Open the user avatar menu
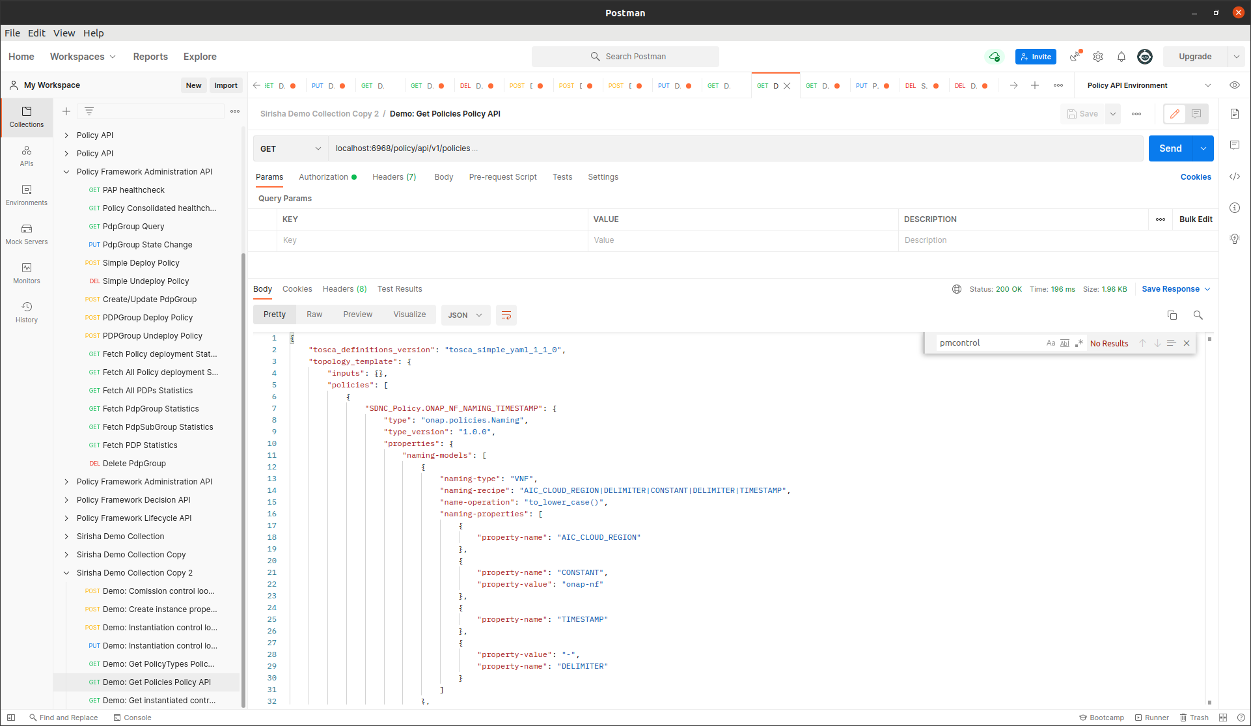 pos(1145,57)
